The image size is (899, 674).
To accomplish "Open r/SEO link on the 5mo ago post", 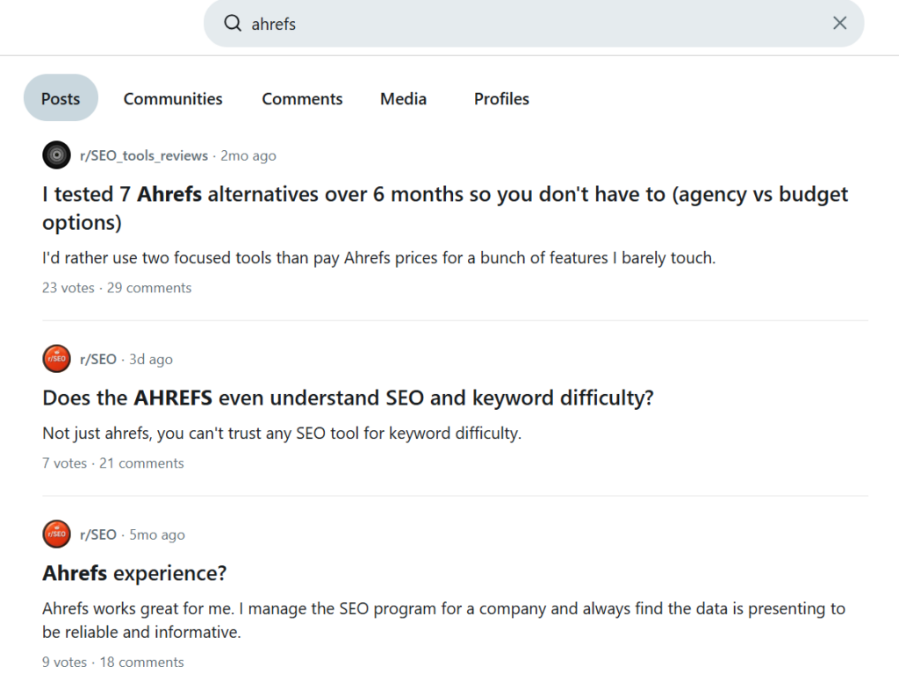I will 98,534.
